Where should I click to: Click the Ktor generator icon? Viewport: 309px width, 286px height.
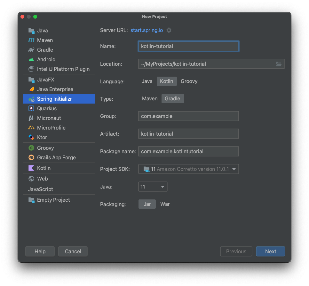click(x=31, y=137)
